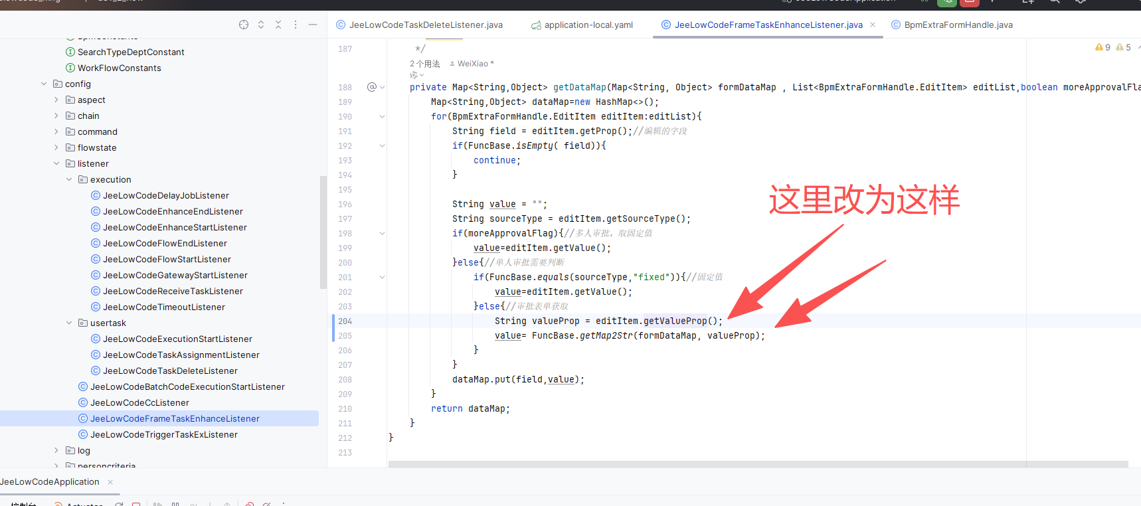The height and width of the screenshot is (506, 1141).
Task: Expand the aspect folder
Action: pos(56,100)
